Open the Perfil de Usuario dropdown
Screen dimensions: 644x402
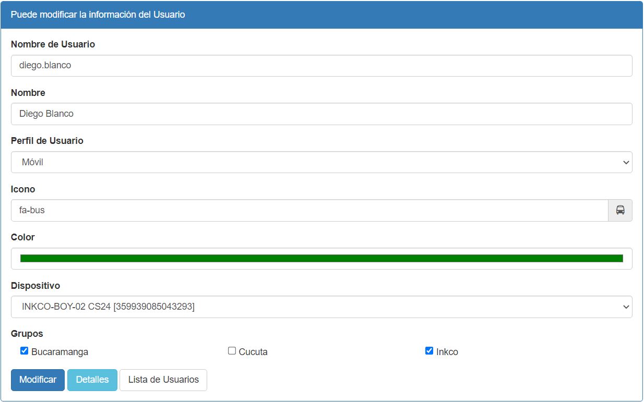tap(321, 162)
